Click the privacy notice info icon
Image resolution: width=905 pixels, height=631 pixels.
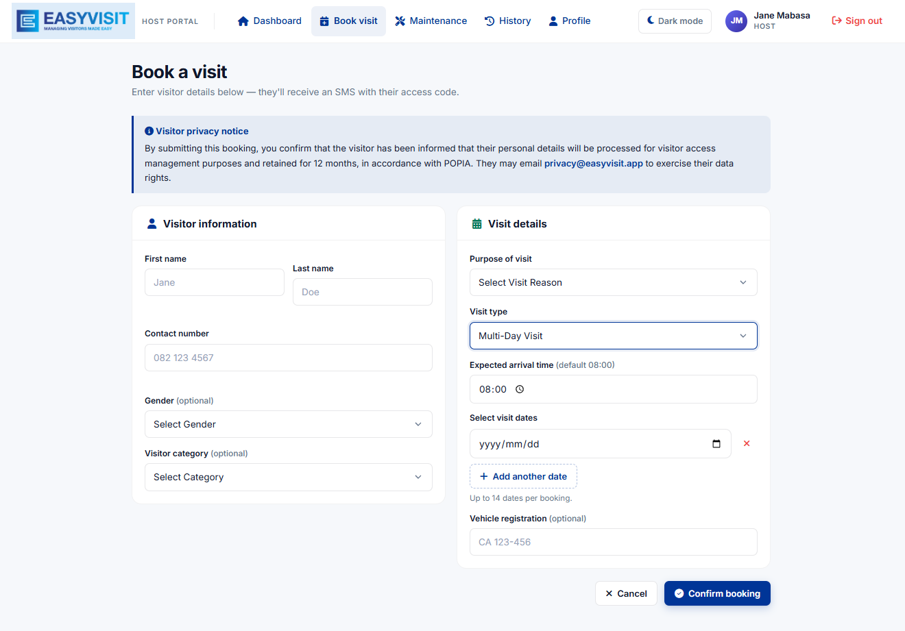point(149,131)
